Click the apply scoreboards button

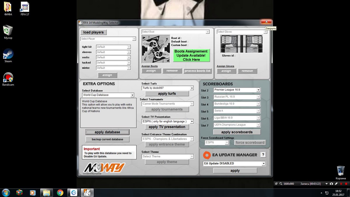click(x=237, y=132)
